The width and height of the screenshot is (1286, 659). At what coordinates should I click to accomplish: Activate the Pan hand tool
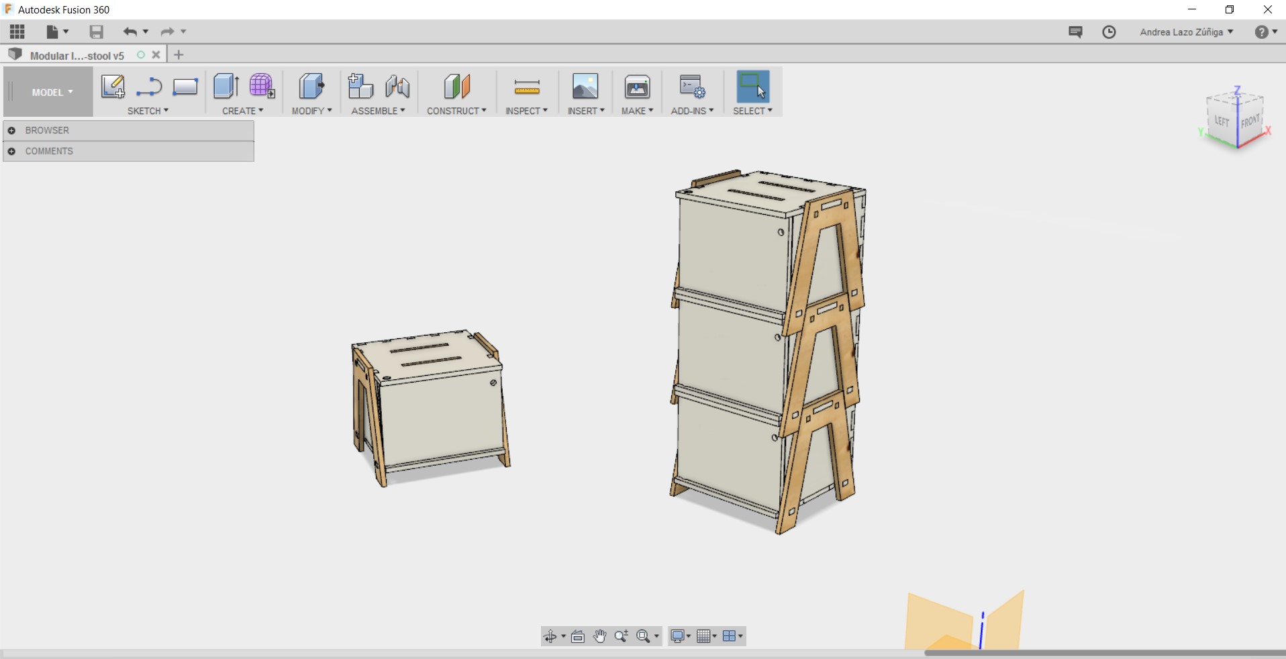click(600, 636)
